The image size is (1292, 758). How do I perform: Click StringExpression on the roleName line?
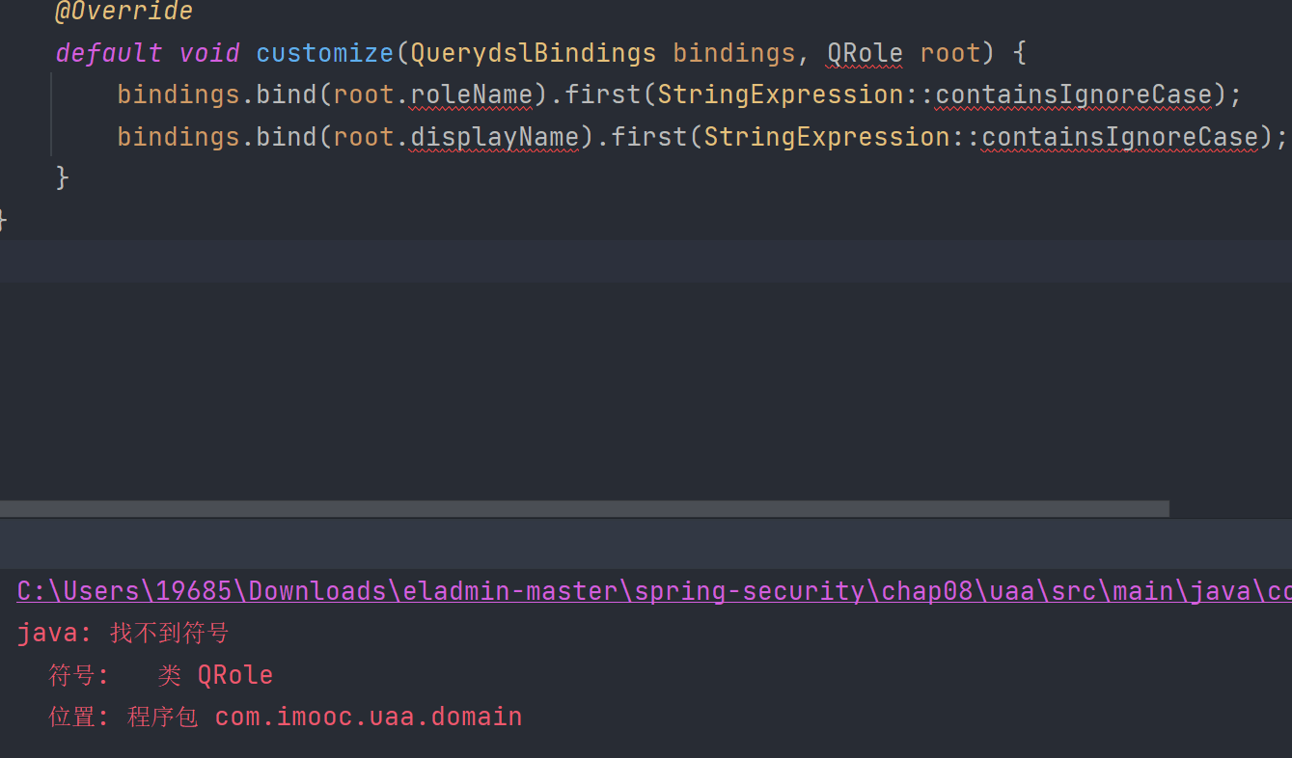point(781,95)
